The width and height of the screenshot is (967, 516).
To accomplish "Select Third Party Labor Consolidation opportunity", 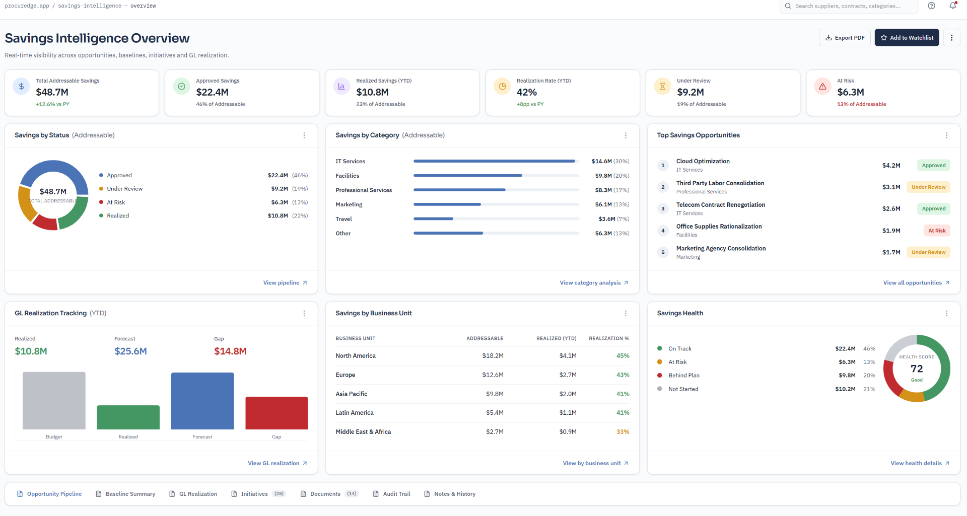I will (x=803, y=187).
